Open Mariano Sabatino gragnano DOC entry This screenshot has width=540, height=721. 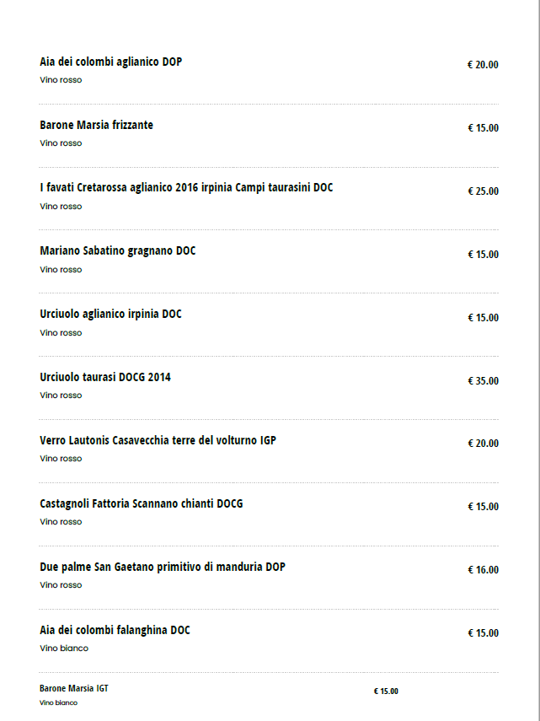pos(117,250)
